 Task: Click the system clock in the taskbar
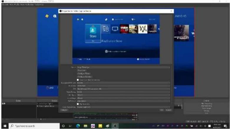(217, 126)
